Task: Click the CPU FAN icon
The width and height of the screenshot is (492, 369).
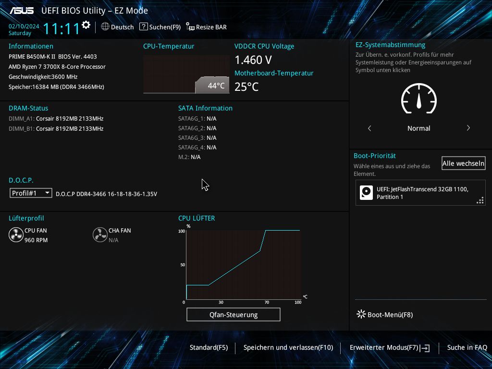Action: (x=16, y=235)
